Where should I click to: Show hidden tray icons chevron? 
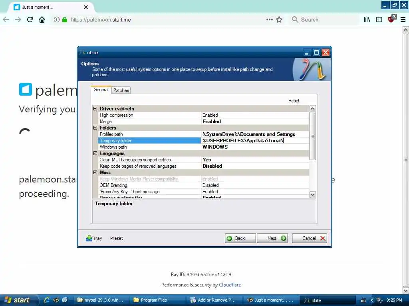click(x=372, y=300)
